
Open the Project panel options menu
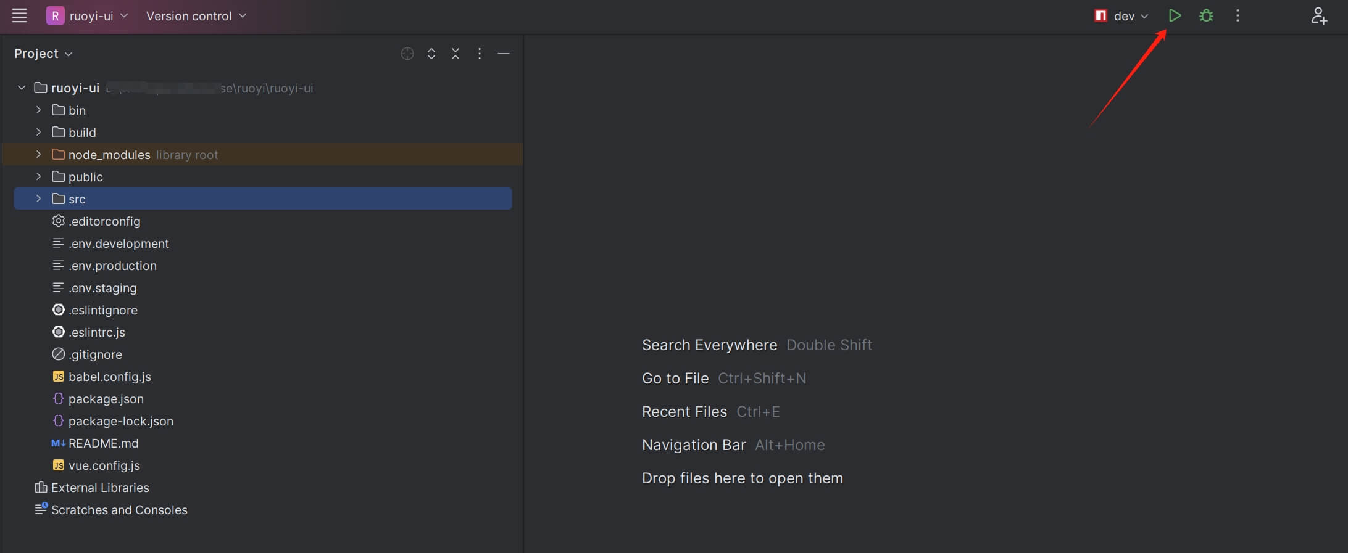480,54
